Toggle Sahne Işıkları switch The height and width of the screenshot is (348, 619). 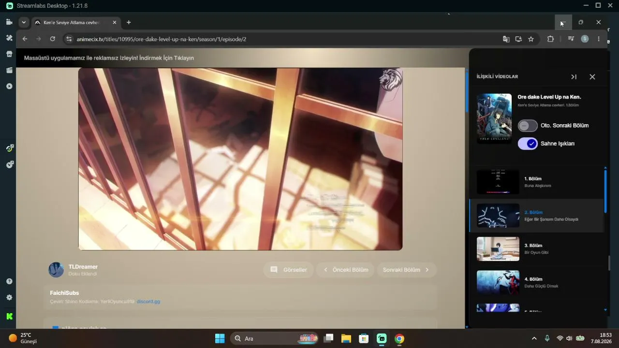(528, 144)
